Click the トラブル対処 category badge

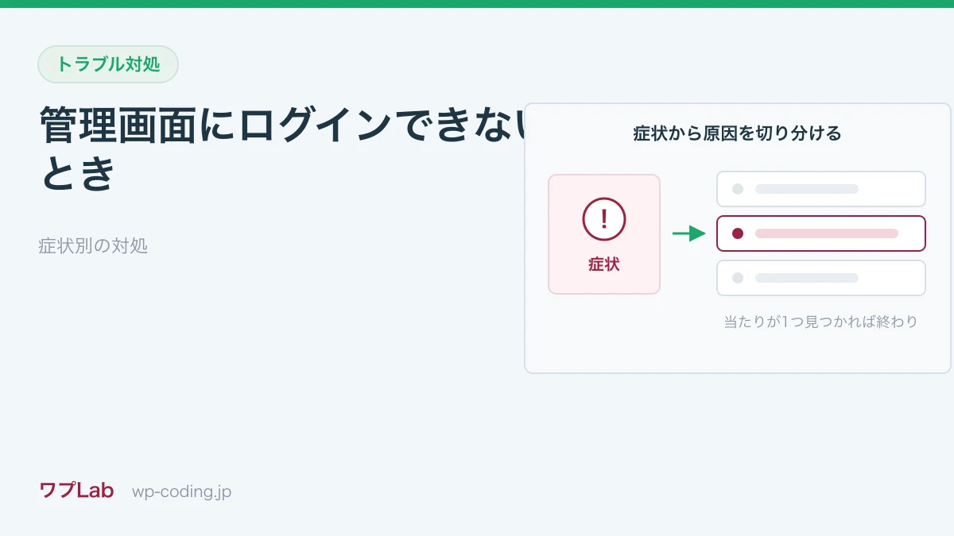(x=108, y=64)
